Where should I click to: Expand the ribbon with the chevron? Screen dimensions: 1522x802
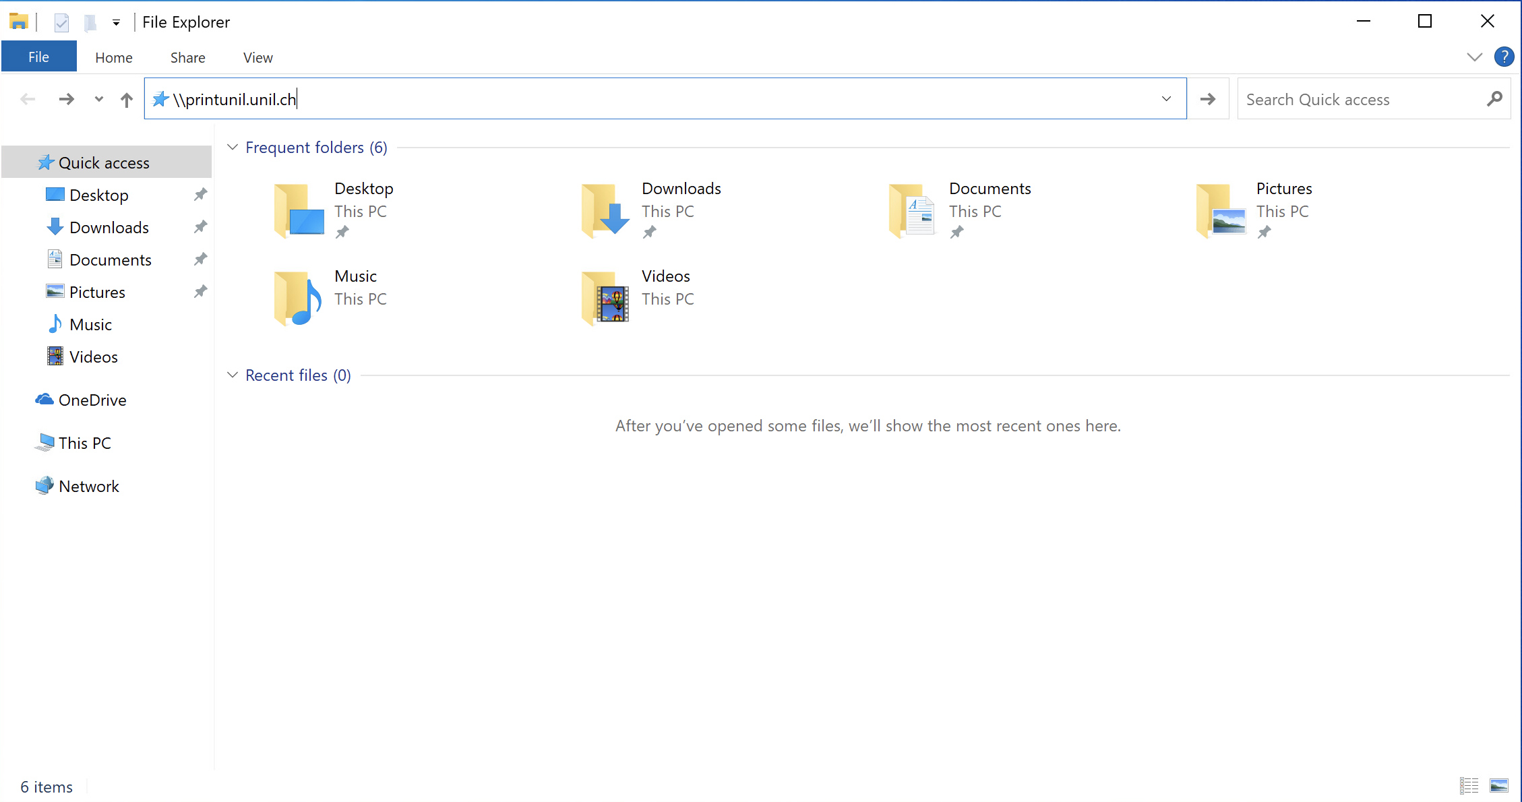point(1474,57)
